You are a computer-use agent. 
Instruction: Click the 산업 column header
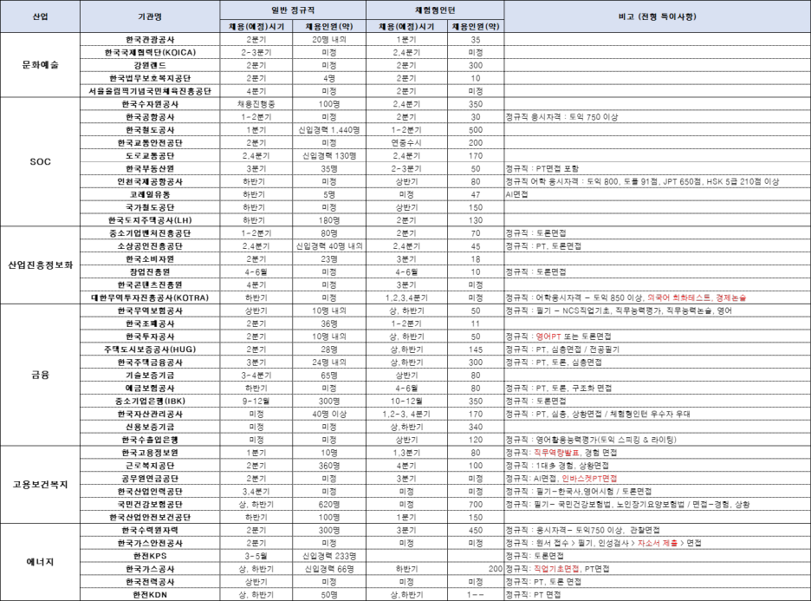tap(41, 16)
